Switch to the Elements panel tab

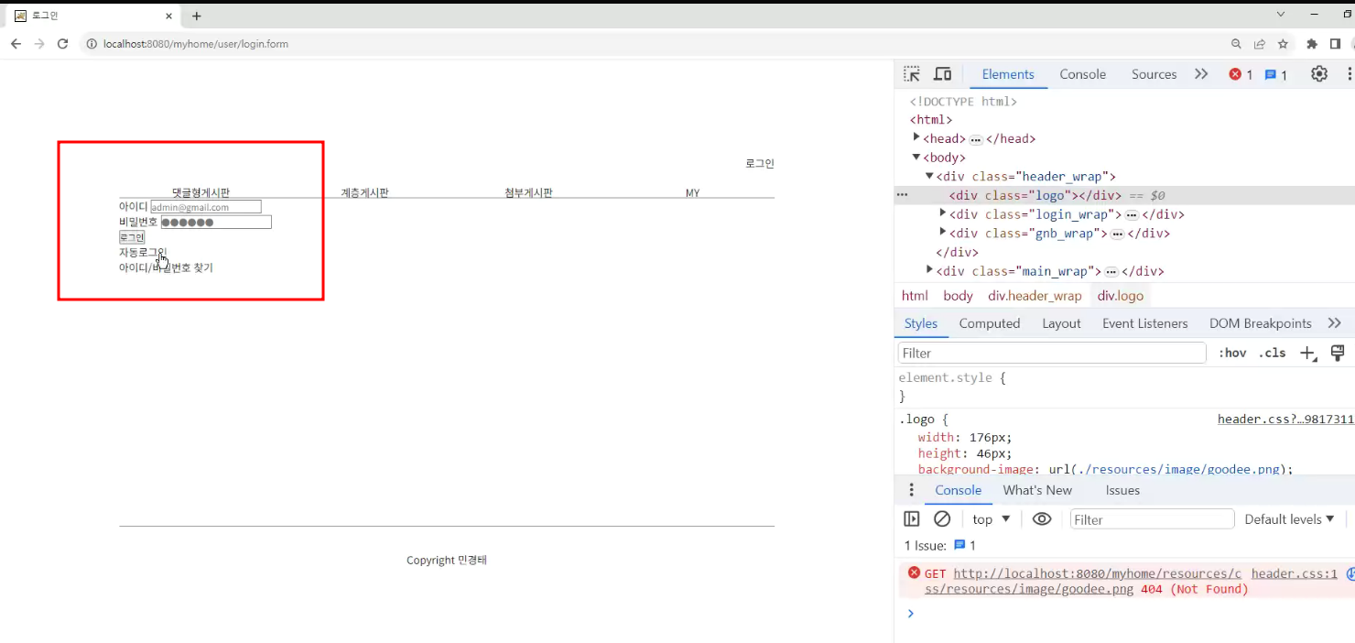1008,75
